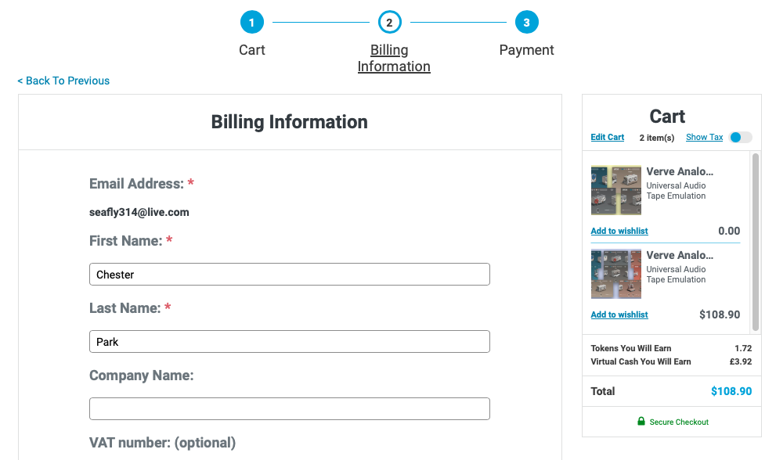Open the Cart step label
Screen dimensions: 776x460
tap(252, 50)
